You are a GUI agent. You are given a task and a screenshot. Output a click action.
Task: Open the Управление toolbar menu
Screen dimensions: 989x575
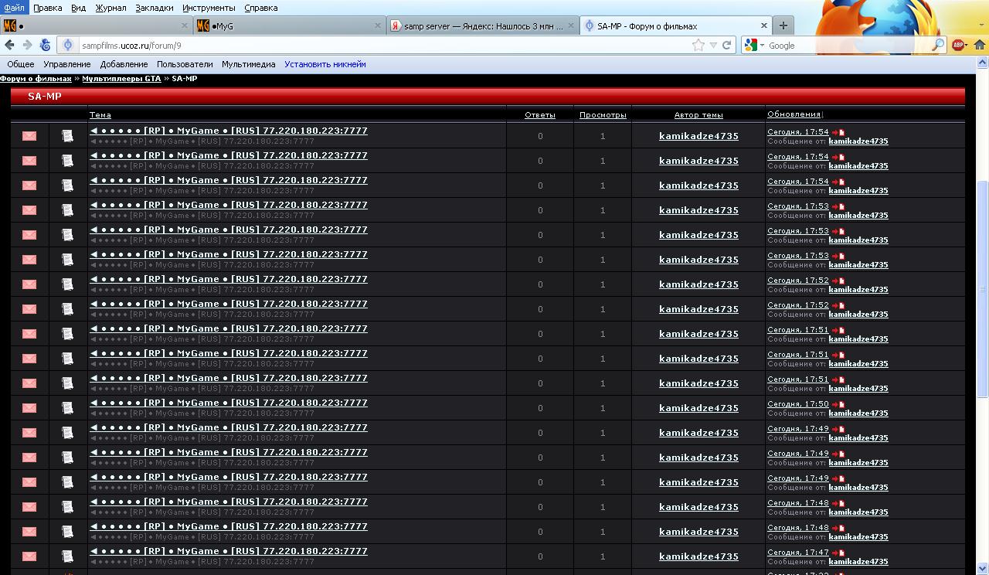tap(67, 64)
